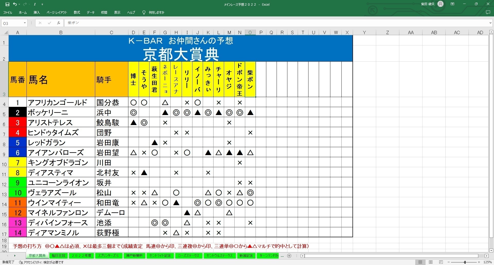
Task: Show more sheet tabs with the ellipsis
Action: [x=282, y=256]
